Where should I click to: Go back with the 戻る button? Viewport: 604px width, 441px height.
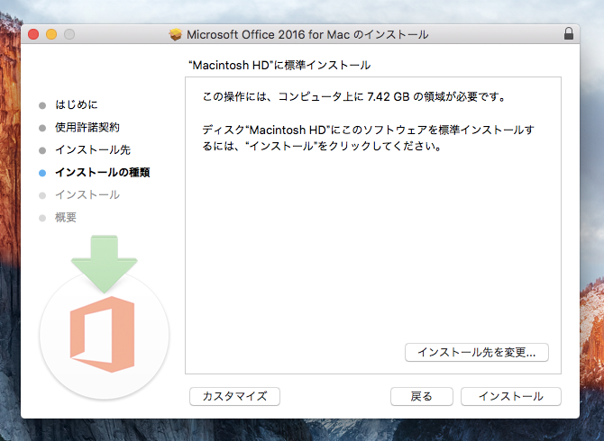[x=421, y=396]
